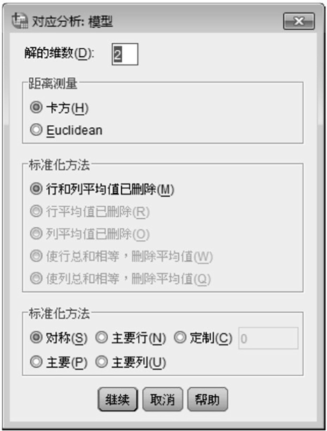Select 使列总和相等，删除平均值(Q)

point(36,279)
